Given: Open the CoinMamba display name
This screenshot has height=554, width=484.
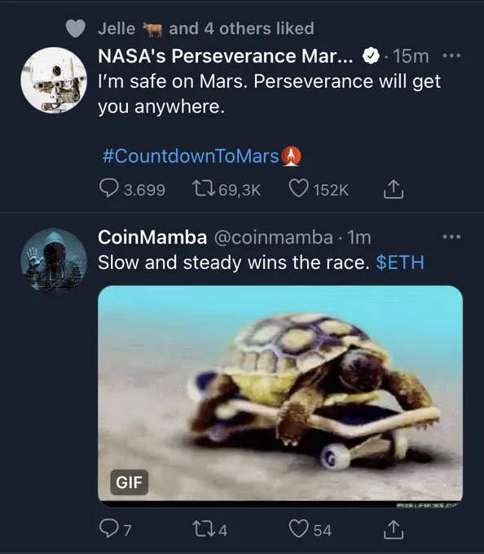Looking at the screenshot, I should pos(152,237).
